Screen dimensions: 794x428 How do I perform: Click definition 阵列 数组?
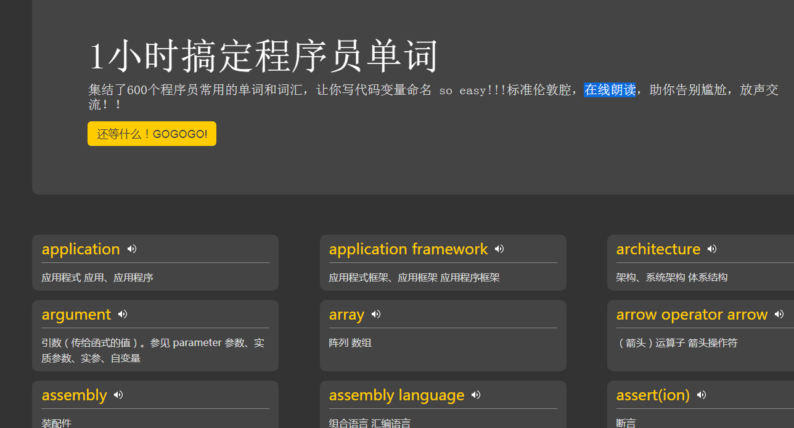(350, 343)
